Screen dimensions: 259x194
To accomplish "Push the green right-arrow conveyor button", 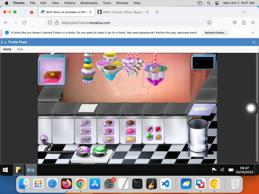I will point(100,150).
